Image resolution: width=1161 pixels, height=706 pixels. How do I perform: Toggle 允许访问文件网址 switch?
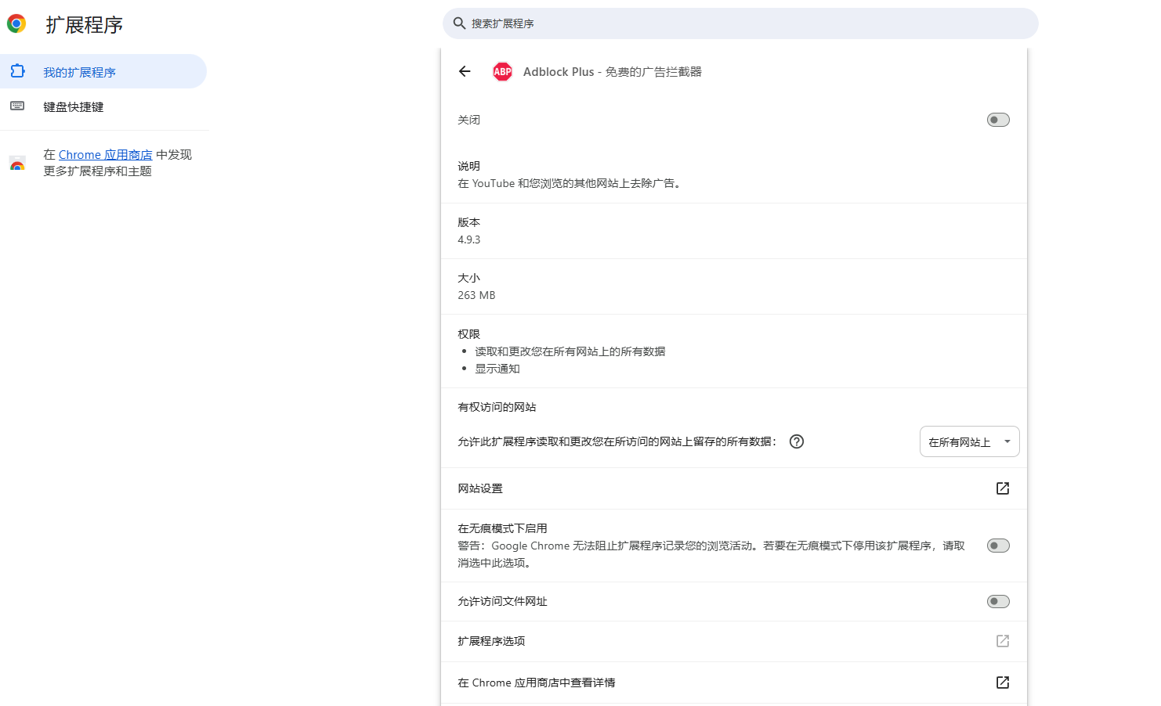coord(998,601)
